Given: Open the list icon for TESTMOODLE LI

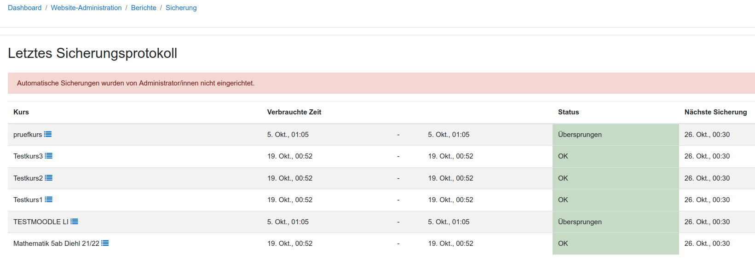Looking at the screenshot, I should point(74,221).
